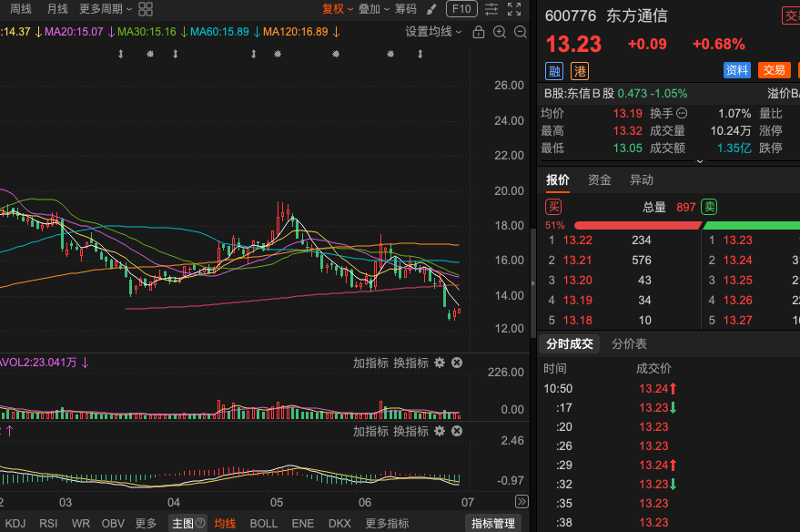Enable the BOLL main chart indicator
The width and height of the screenshot is (800, 532).
pos(263,523)
